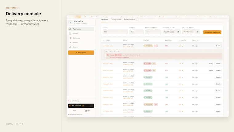Click the CREATED column header
234x132 pixels.
click(x=195, y=40)
